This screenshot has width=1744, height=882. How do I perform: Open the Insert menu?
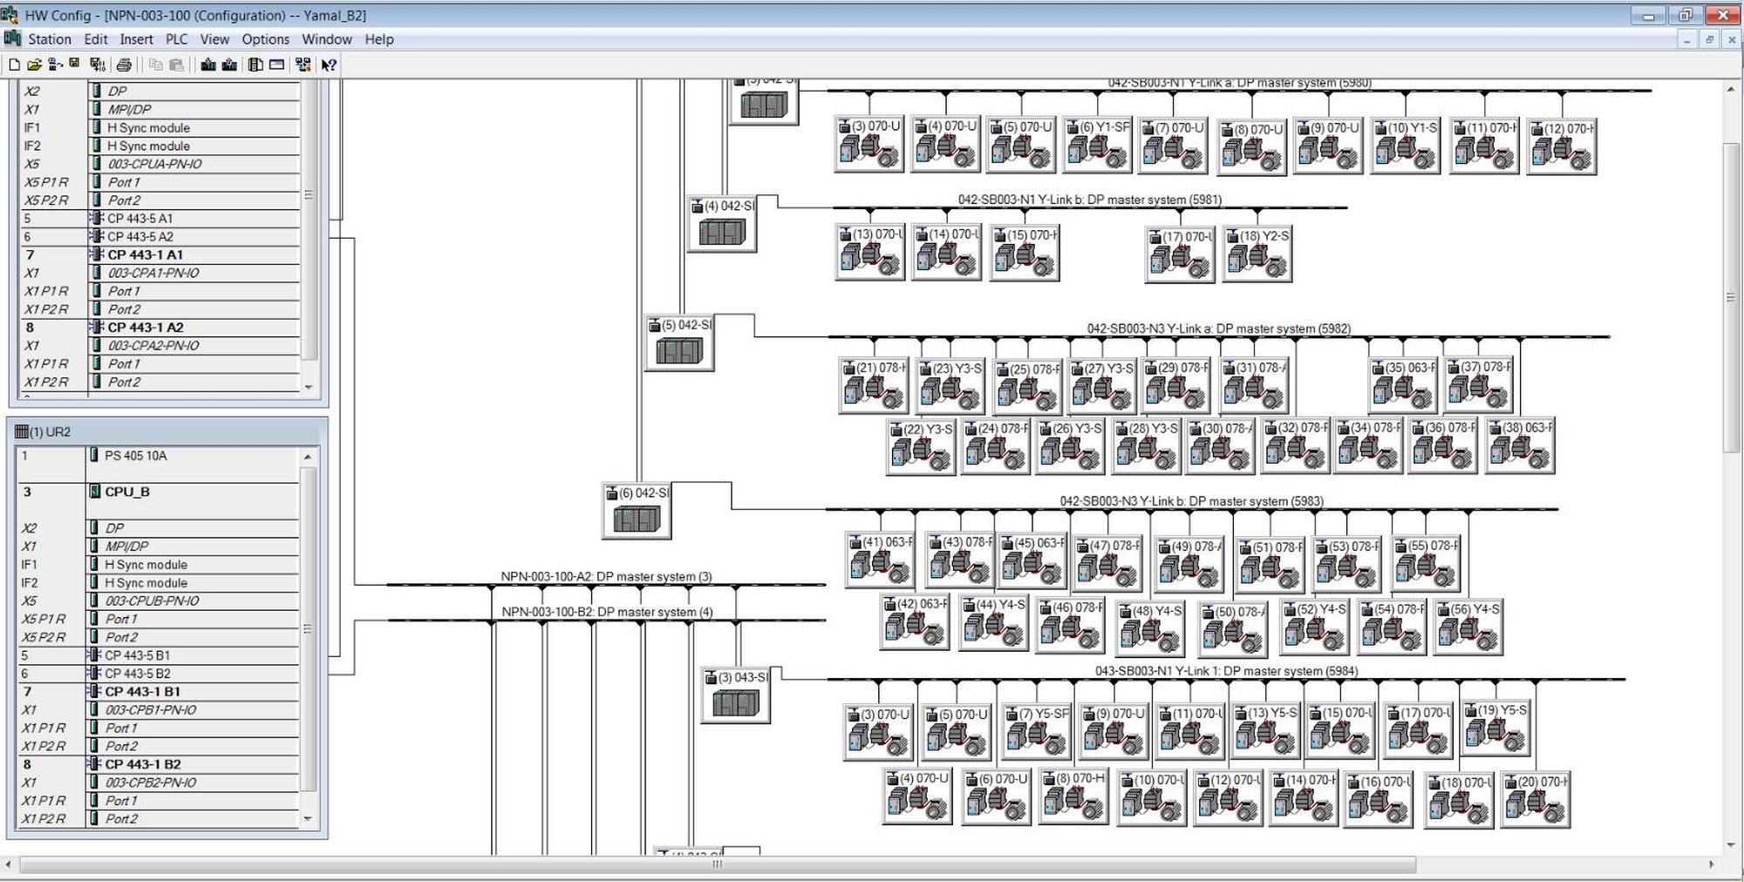136,39
